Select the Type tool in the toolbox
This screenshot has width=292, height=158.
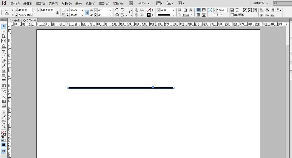pyautogui.click(x=4, y=52)
